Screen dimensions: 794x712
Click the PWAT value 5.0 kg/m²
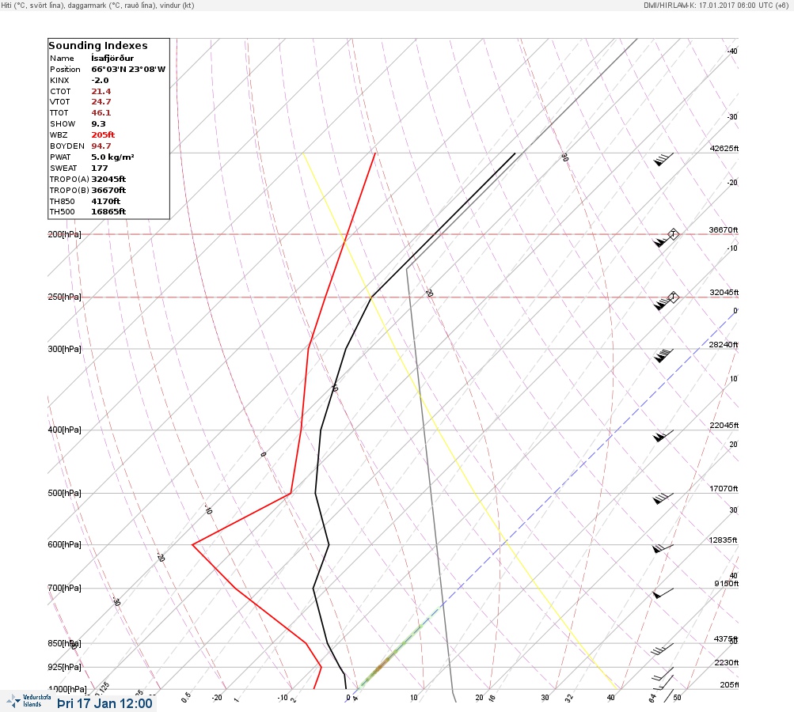click(113, 157)
